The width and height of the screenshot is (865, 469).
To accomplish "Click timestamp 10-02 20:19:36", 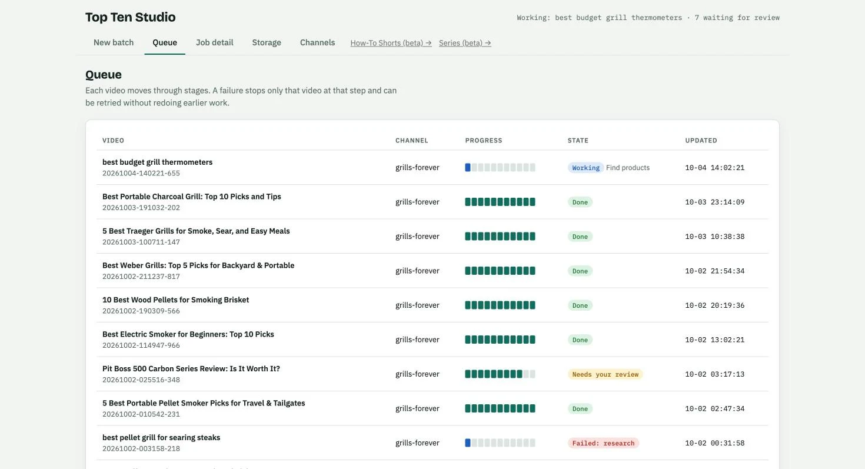I will (x=715, y=305).
